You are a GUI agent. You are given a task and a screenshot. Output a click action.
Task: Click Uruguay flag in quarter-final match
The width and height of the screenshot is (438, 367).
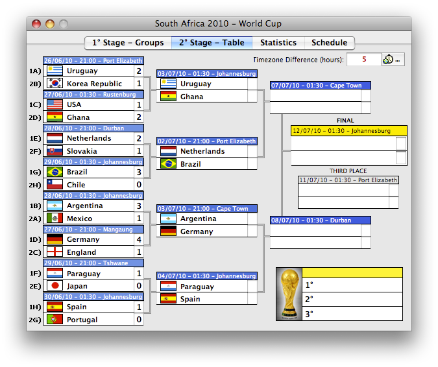(168, 84)
